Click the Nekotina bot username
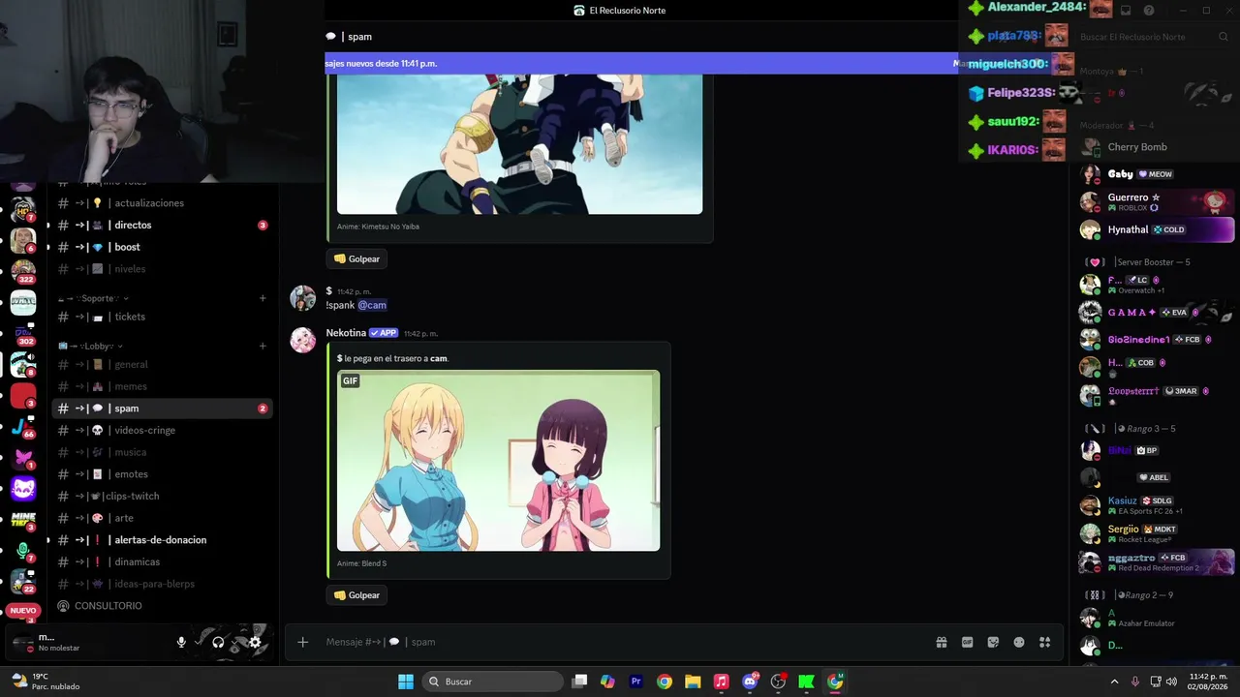This screenshot has width=1240, height=697. point(346,333)
